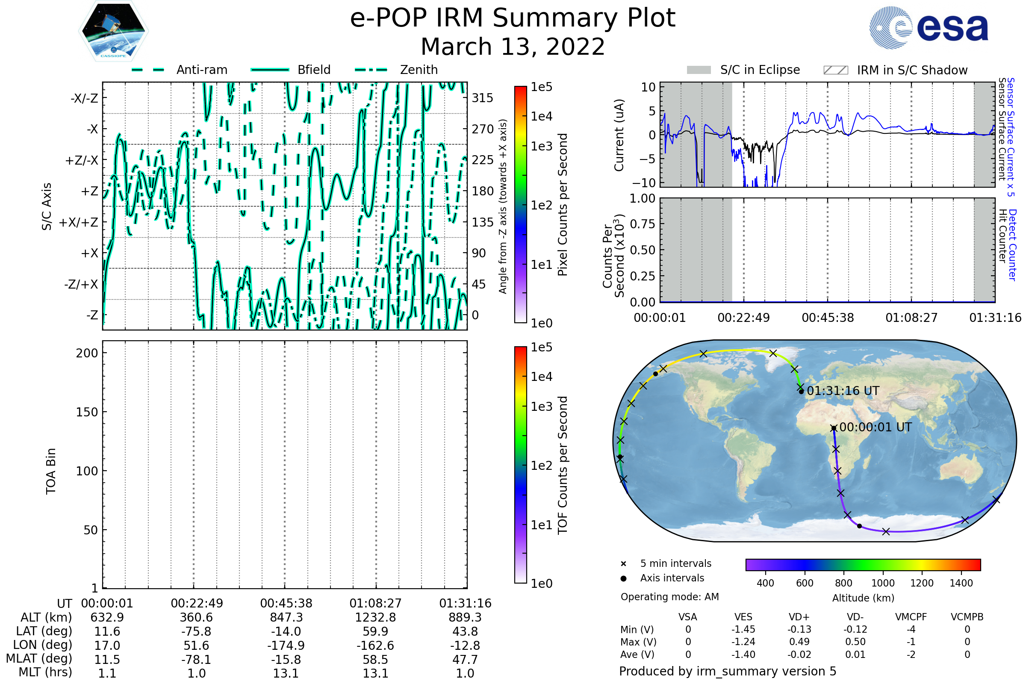Viewport: 1026px width, 684px height.
Task: Click the 01:31:16 UT map label
Action: coord(843,391)
